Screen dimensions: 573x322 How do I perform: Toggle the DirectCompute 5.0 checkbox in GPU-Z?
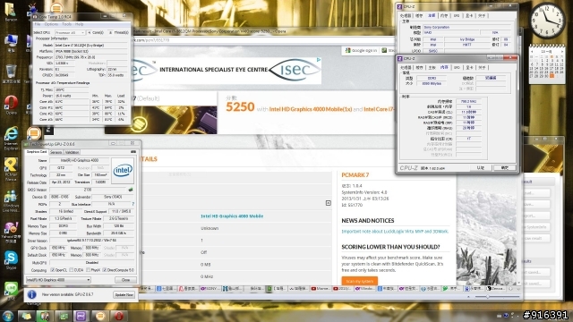point(105,270)
